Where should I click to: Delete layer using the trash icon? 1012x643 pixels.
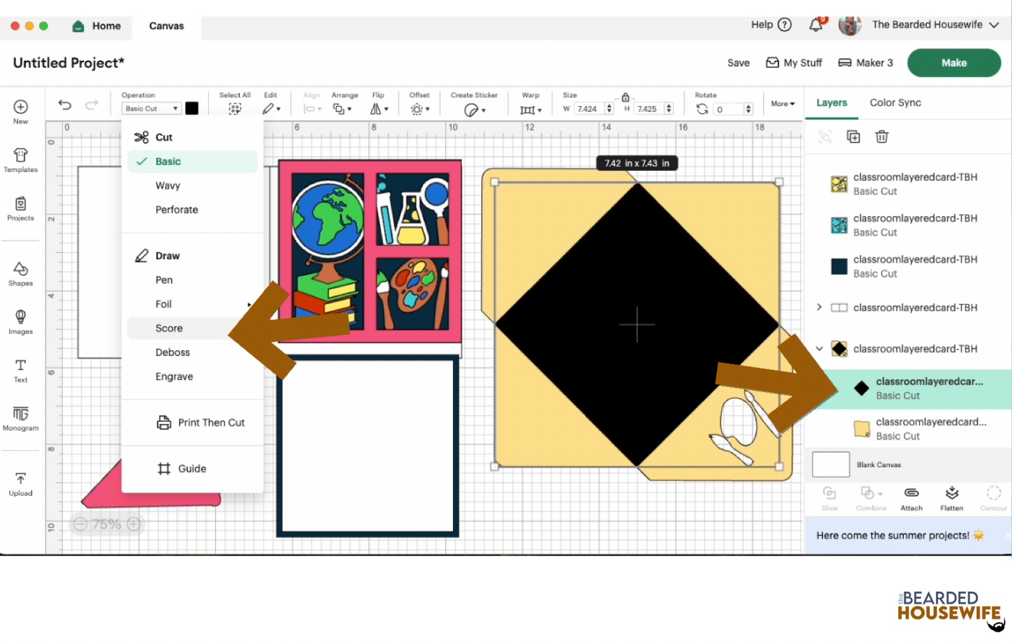click(882, 137)
